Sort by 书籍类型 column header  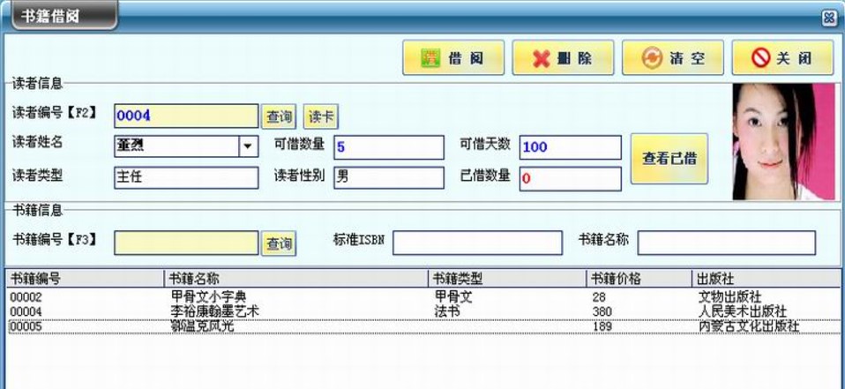pyautogui.click(x=508, y=279)
